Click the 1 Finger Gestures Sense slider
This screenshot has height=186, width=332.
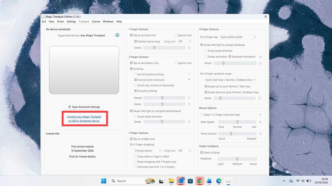point(164,48)
